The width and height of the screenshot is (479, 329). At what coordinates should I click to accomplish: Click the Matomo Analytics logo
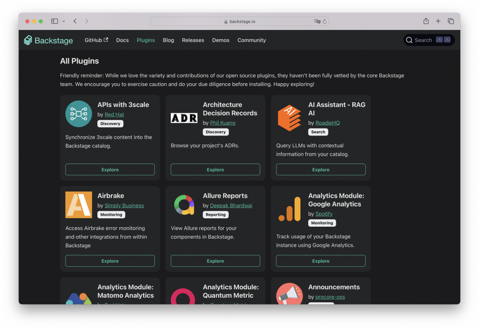tap(79, 298)
